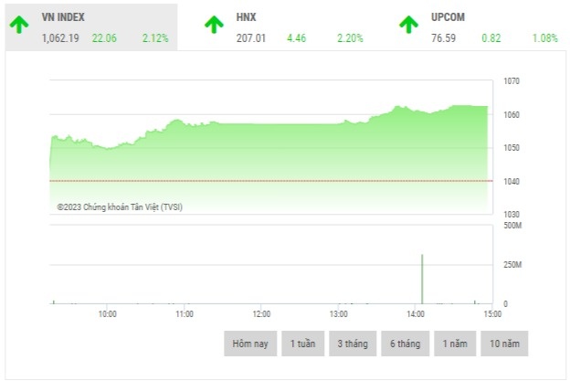Display the 1 năm chart range
Viewport: 570px width, 381px height.
[454, 344]
